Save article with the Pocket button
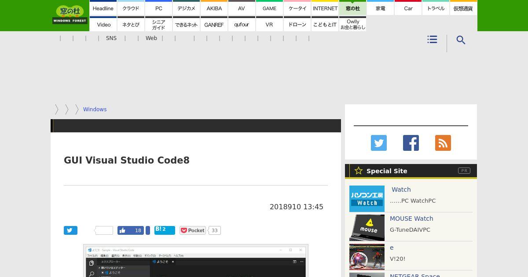The image size is (528, 277). coord(193,230)
